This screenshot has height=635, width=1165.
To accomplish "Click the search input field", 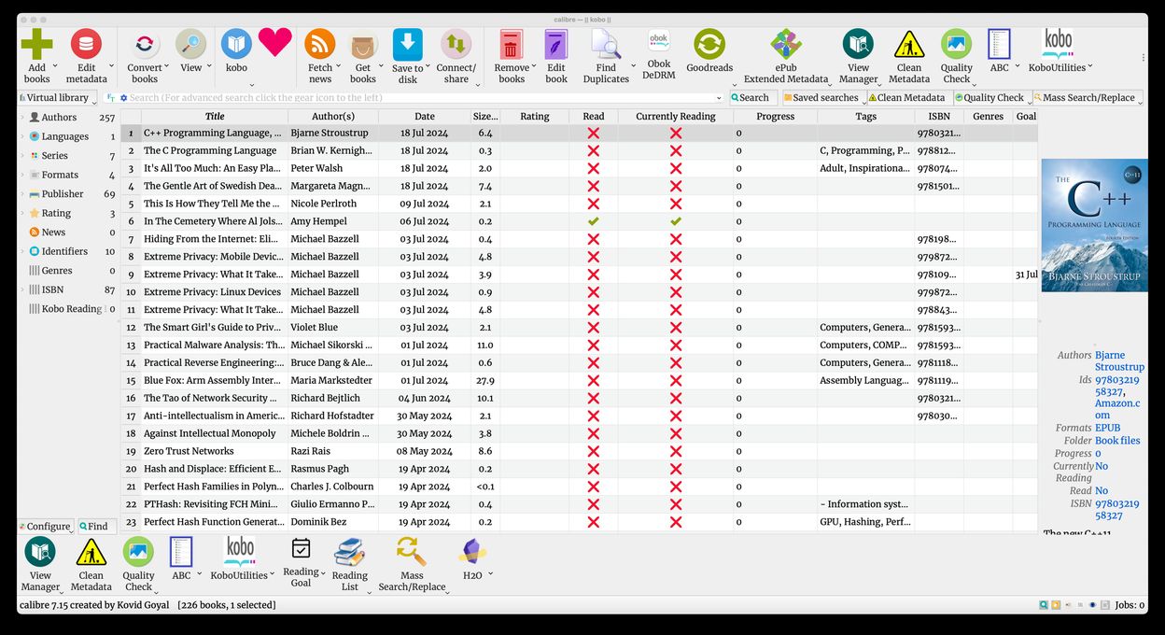I will 420,98.
